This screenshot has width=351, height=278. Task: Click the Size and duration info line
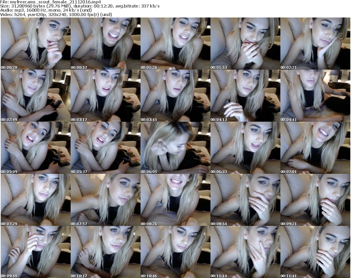(80, 6)
